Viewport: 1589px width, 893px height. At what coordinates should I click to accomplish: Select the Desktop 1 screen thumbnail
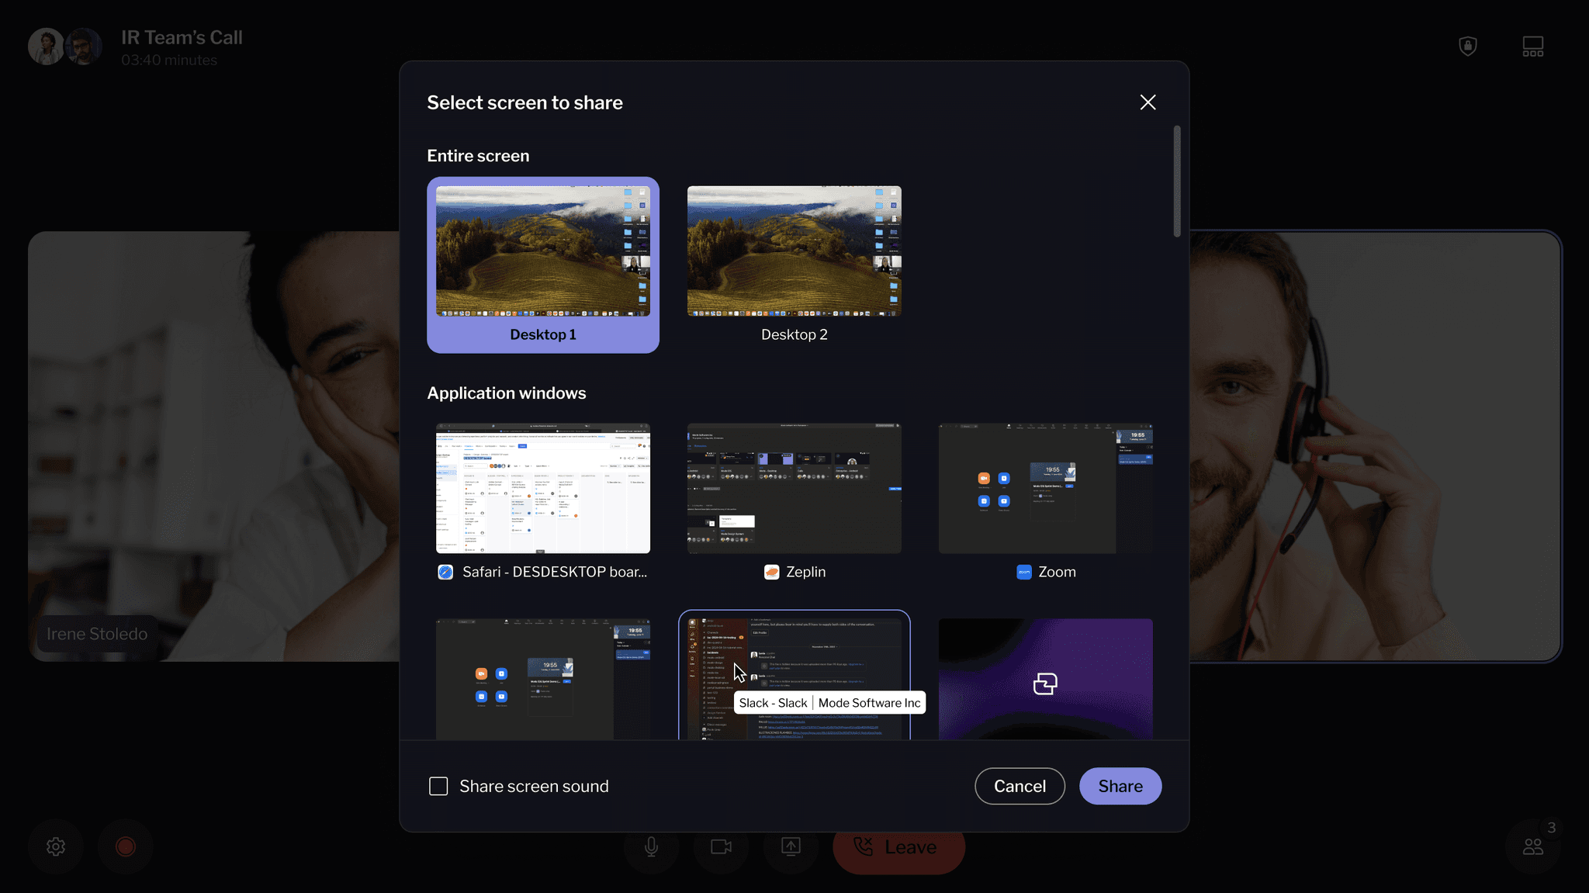coord(542,251)
